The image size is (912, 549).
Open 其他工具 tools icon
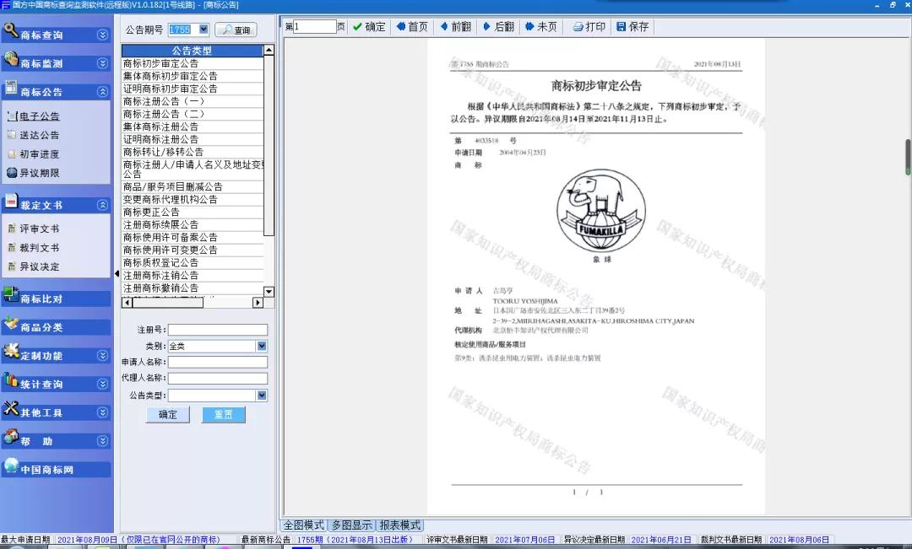click(11, 410)
